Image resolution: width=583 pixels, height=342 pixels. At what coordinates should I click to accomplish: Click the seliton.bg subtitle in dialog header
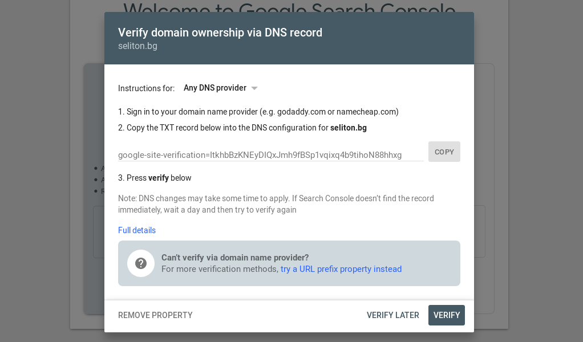137,46
